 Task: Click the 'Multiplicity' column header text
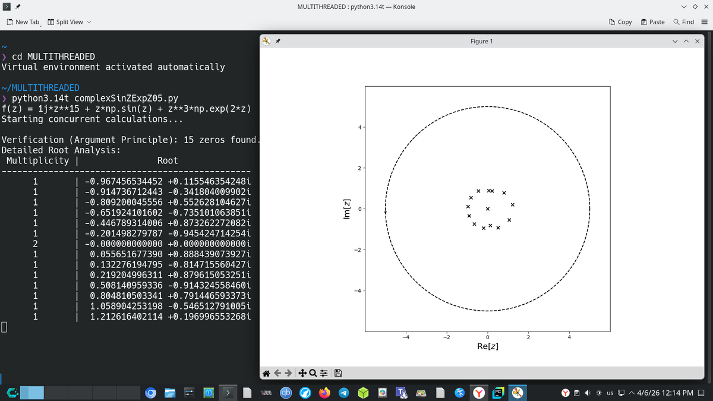pos(38,161)
